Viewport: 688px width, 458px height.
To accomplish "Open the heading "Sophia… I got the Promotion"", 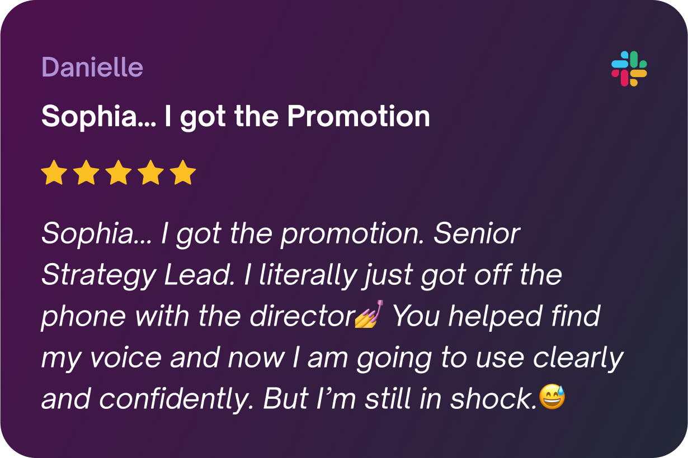I will [x=235, y=117].
